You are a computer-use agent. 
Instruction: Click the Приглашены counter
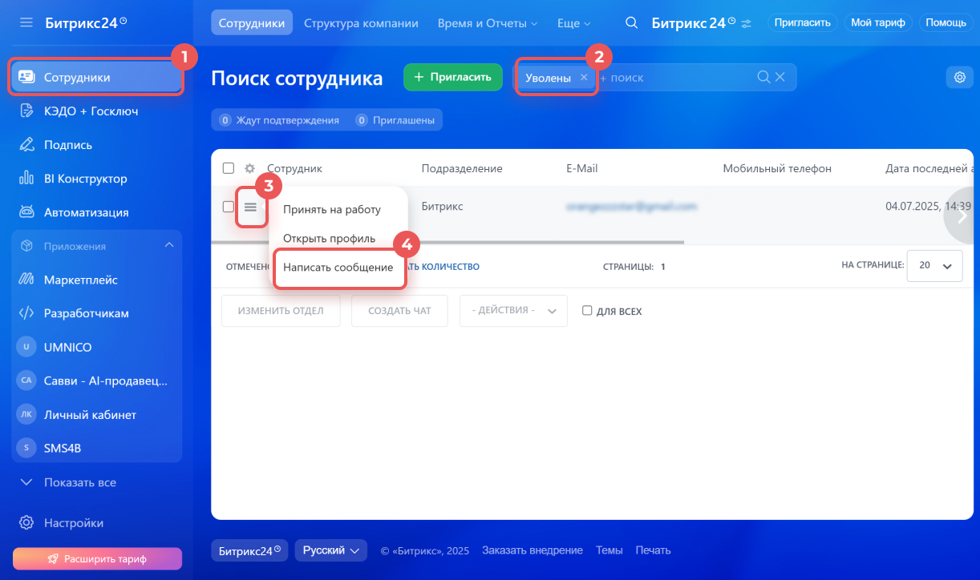tap(397, 120)
